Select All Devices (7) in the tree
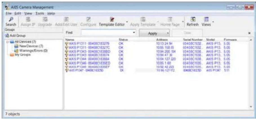 [25, 42]
